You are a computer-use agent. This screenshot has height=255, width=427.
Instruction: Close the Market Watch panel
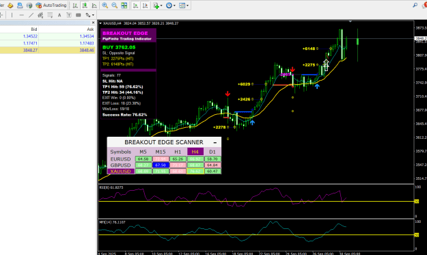(x=93, y=23)
